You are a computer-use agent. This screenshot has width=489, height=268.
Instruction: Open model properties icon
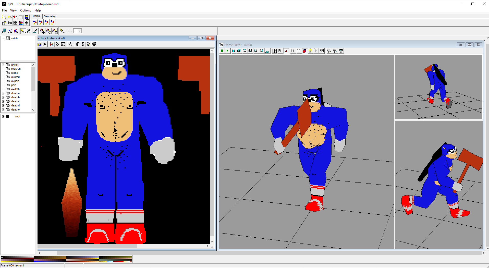tap(4, 23)
